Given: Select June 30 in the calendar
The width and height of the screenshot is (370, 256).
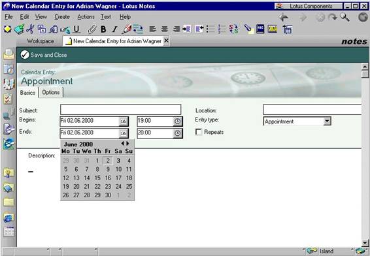Looking at the screenshot, I should point(108,195).
